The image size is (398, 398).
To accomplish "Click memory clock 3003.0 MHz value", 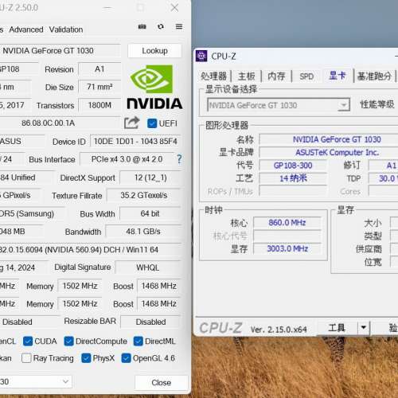I will point(287,248).
